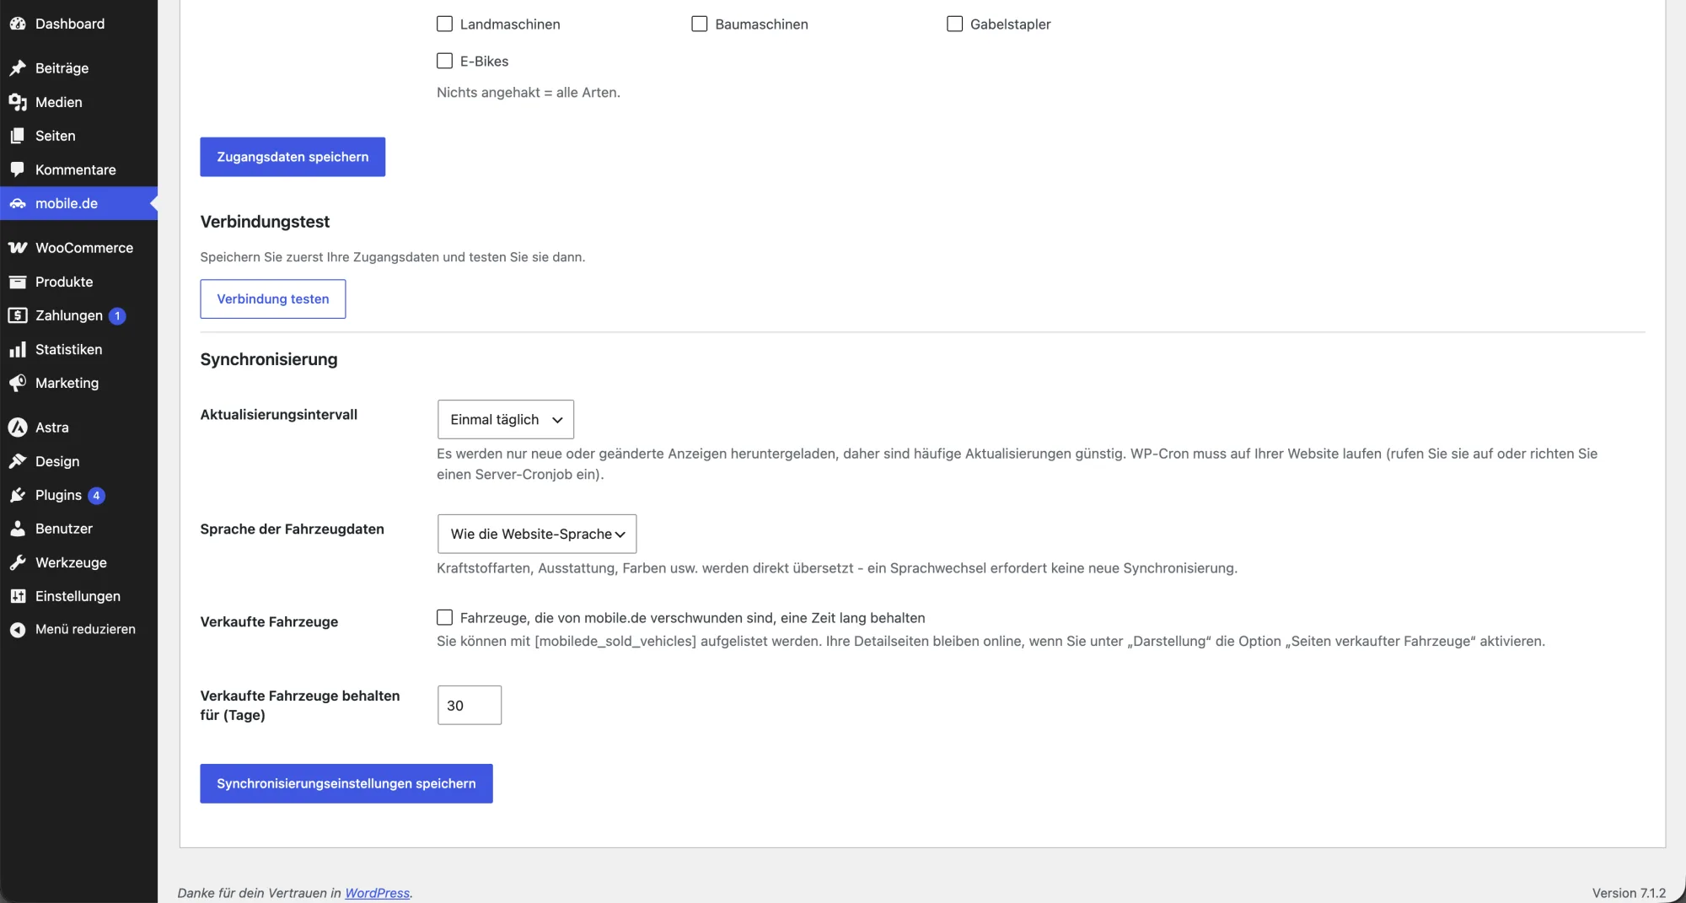Click the Plugins update count badge
The height and width of the screenshot is (903, 1686).
click(97, 496)
